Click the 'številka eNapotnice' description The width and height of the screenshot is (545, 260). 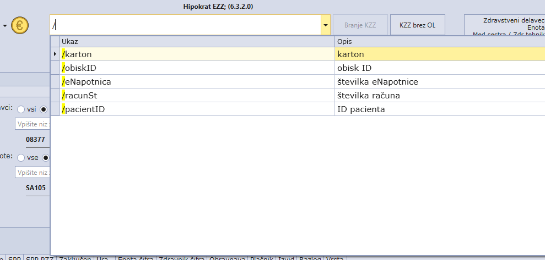click(x=440, y=82)
